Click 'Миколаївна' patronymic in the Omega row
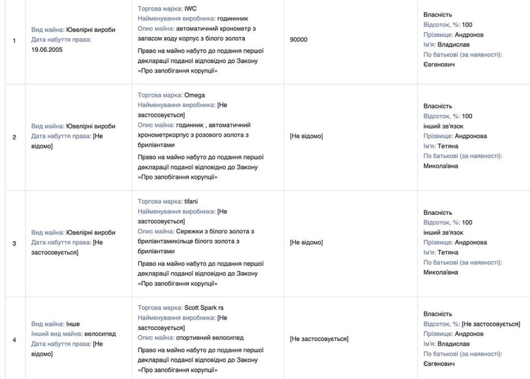530x379 pixels. pos(440,166)
